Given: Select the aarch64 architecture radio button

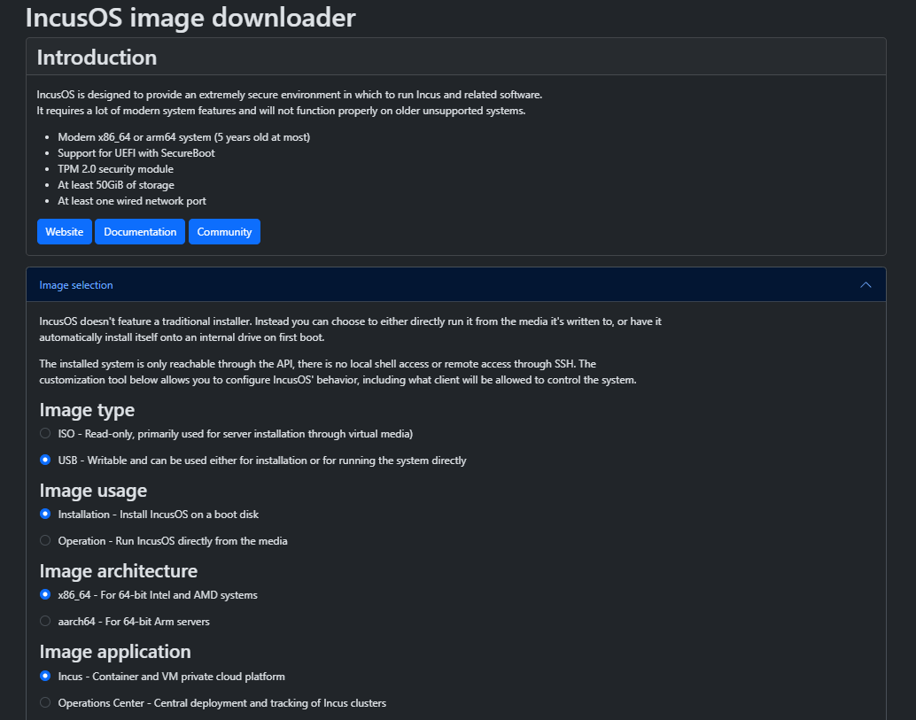Looking at the screenshot, I should 45,622.
